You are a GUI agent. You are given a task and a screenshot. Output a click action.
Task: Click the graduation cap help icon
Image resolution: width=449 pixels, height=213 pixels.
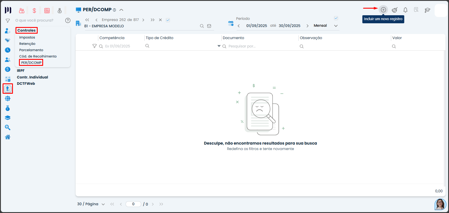click(x=427, y=10)
